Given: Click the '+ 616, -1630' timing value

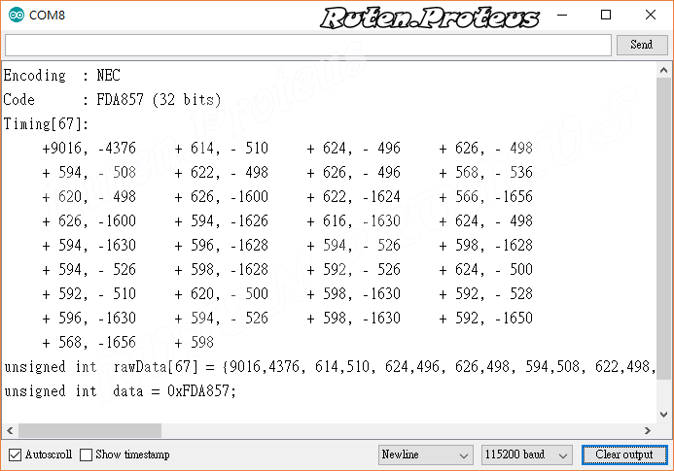Looking at the screenshot, I should click(x=353, y=221).
